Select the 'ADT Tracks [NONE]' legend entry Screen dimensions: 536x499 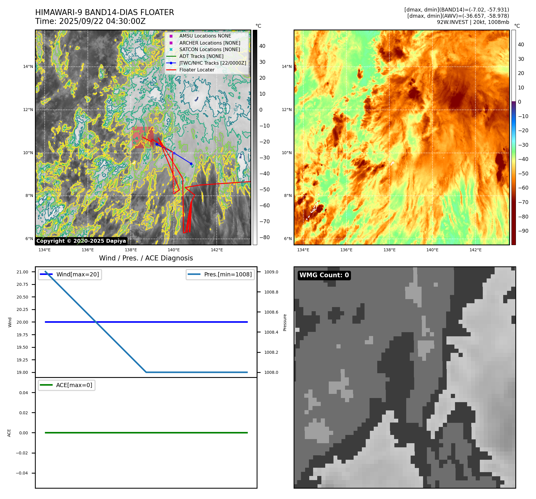tap(201, 56)
